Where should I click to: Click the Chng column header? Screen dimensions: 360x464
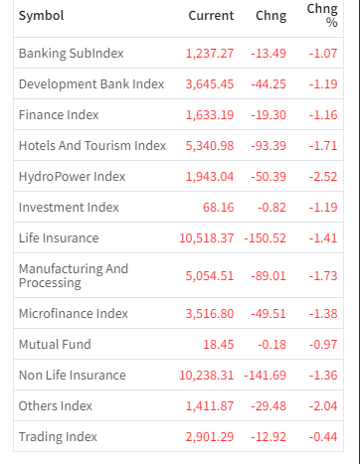click(270, 16)
